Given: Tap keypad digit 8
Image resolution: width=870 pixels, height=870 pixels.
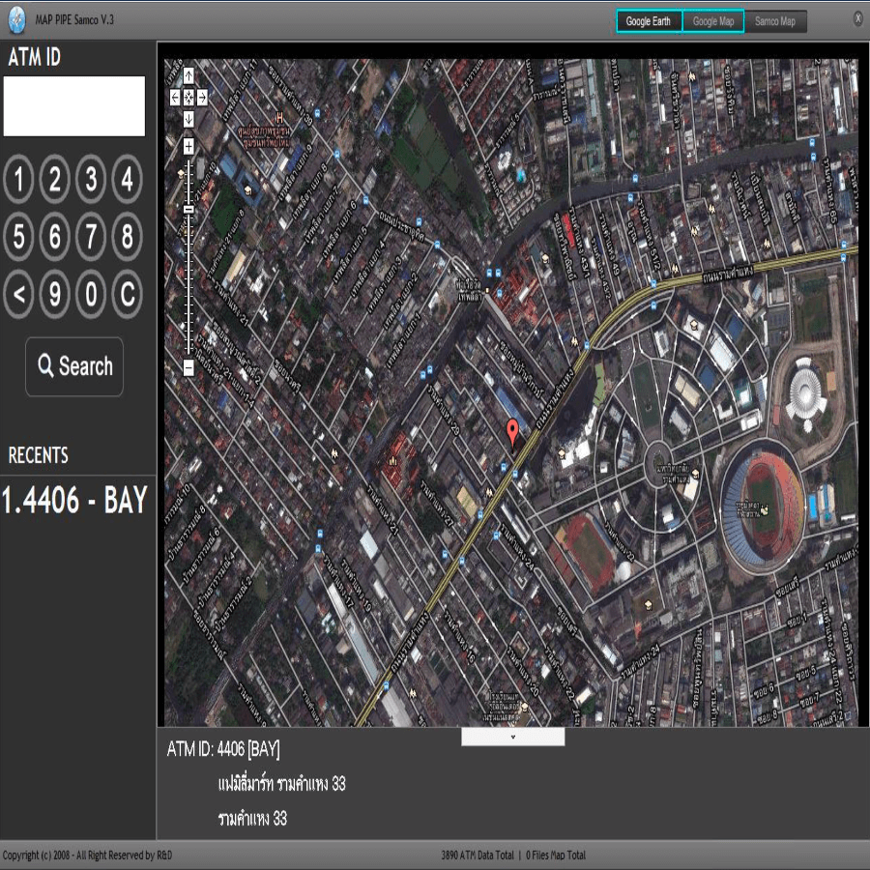Looking at the screenshot, I should [x=127, y=237].
